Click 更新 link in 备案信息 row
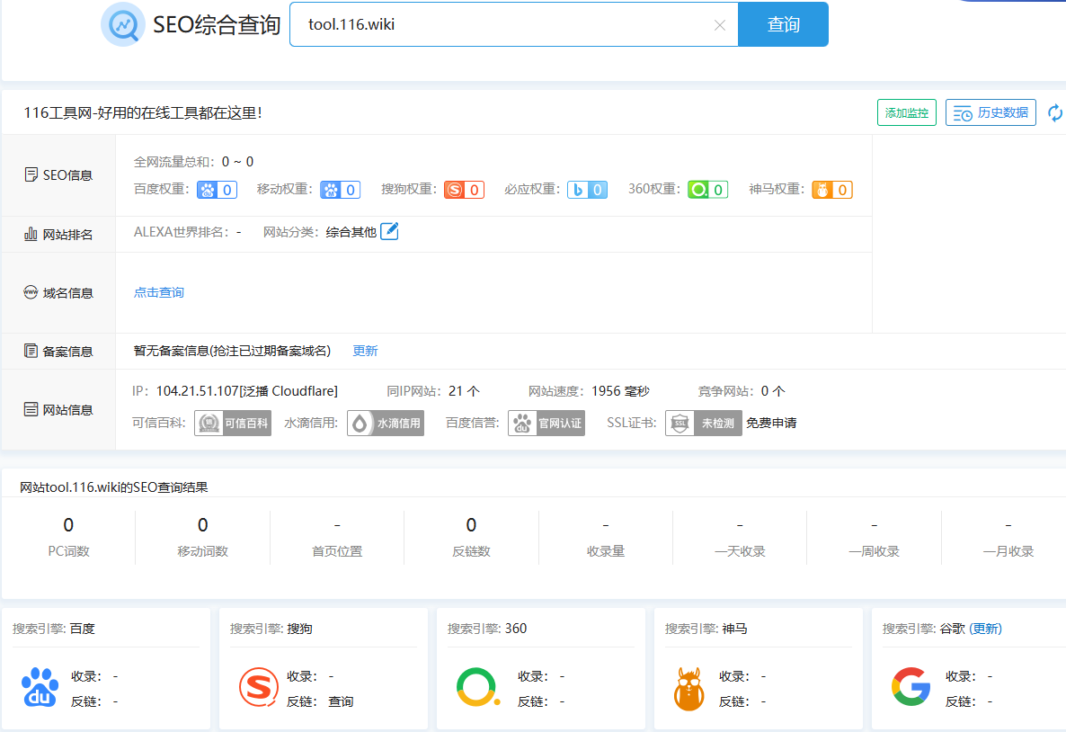Image resolution: width=1066 pixels, height=732 pixels. click(365, 351)
